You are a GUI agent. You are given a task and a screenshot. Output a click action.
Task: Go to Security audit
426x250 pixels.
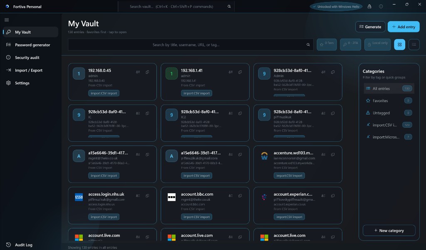30,58
